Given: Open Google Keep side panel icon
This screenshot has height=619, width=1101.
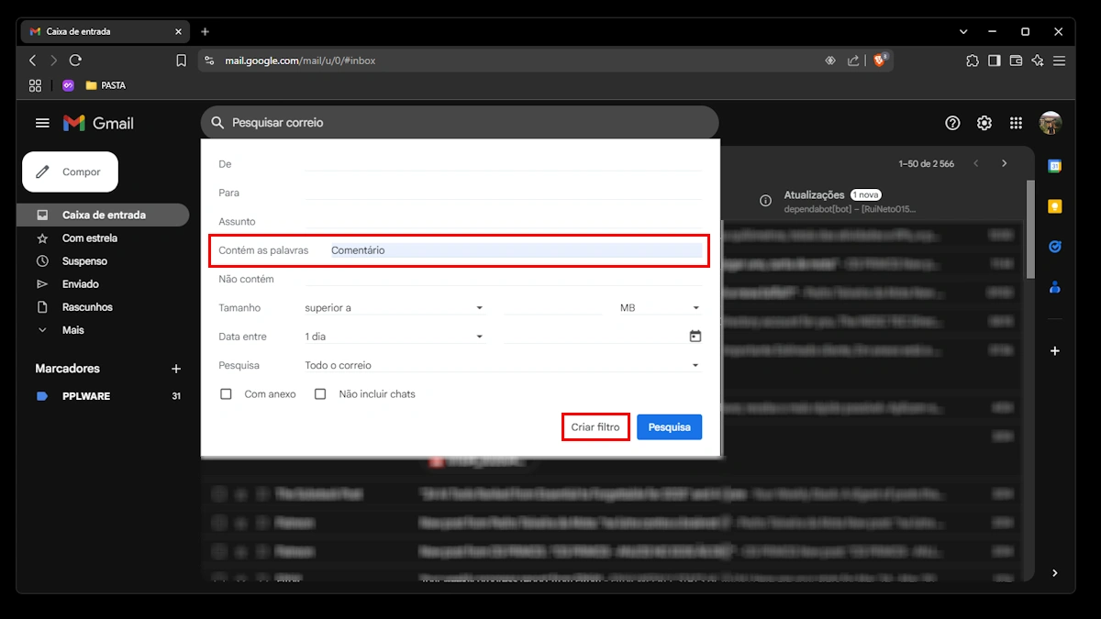Looking at the screenshot, I should tap(1055, 206).
